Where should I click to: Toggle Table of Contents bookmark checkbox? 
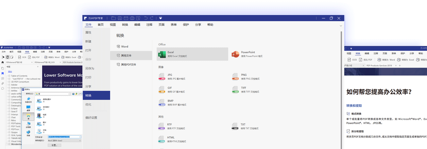tap(9, 76)
